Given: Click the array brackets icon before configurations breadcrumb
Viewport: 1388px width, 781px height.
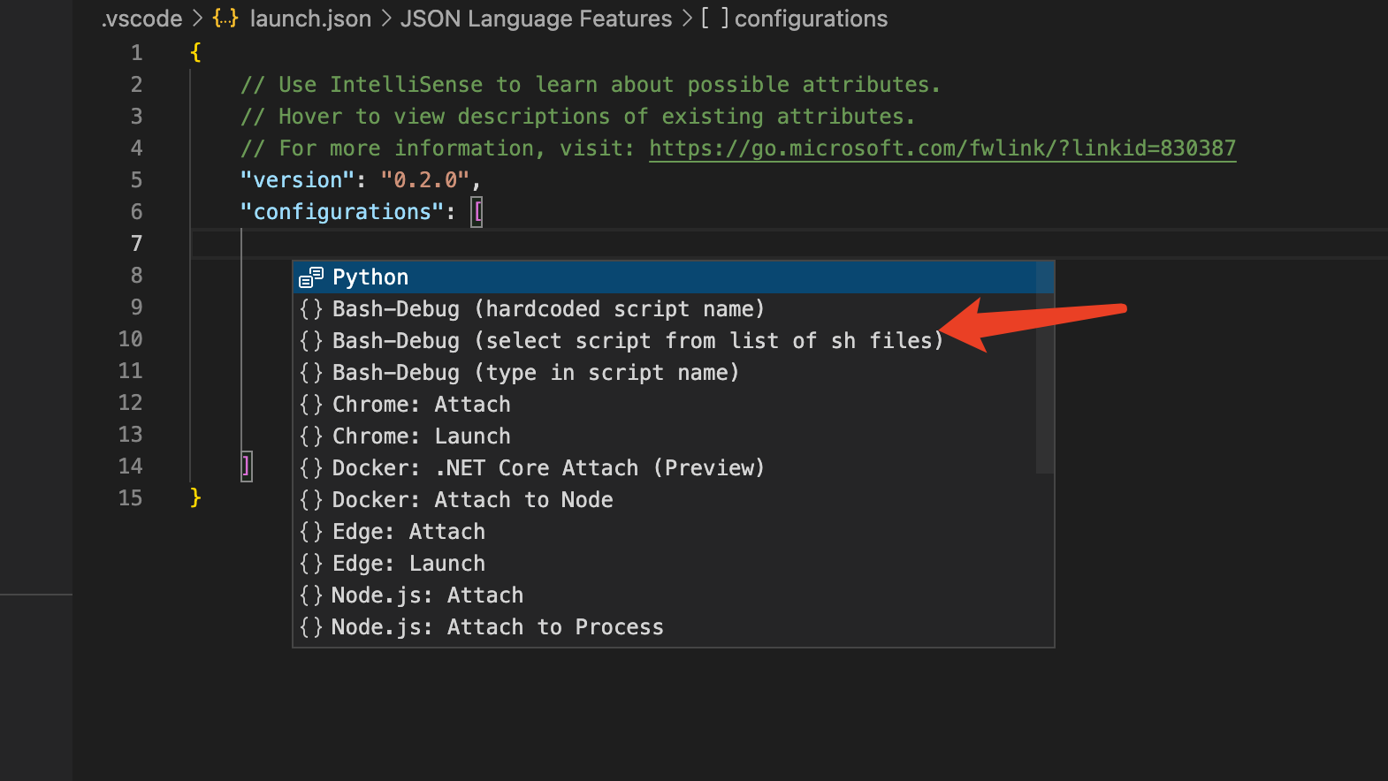Looking at the screenshot, I should pyautogui.click(x=715, y=19).
